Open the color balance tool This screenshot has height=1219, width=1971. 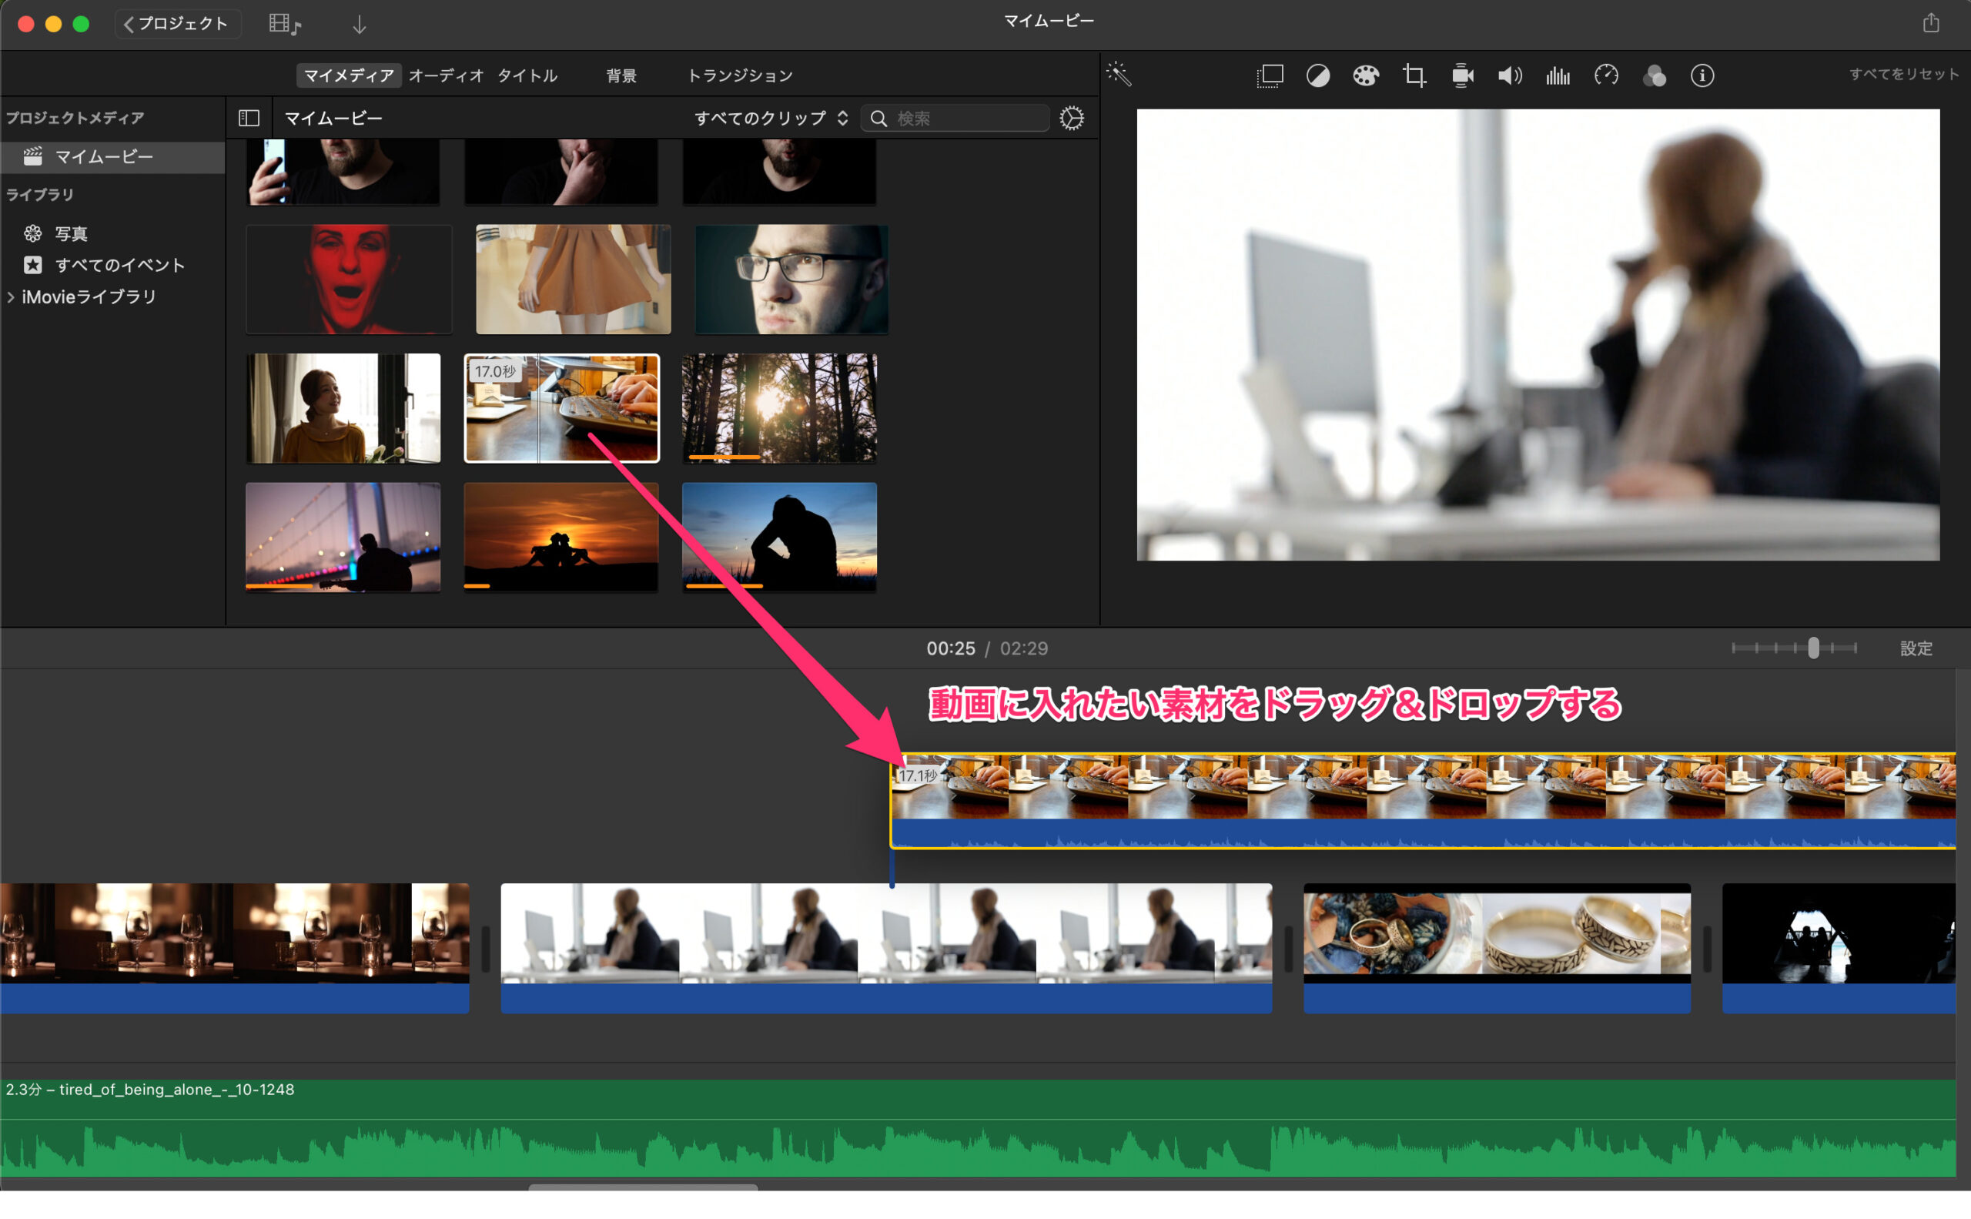click(1317, 75)
